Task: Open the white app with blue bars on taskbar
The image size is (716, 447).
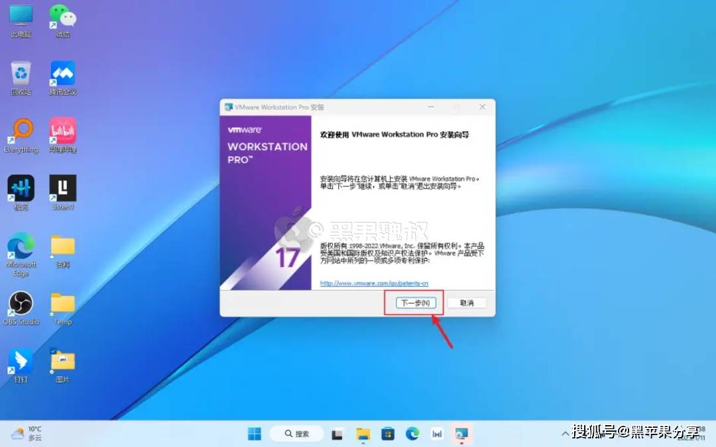Action: coord(437,434)
